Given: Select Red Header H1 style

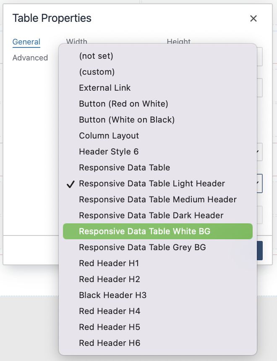Looking at the screenshot, I should (x=109, y=263).
